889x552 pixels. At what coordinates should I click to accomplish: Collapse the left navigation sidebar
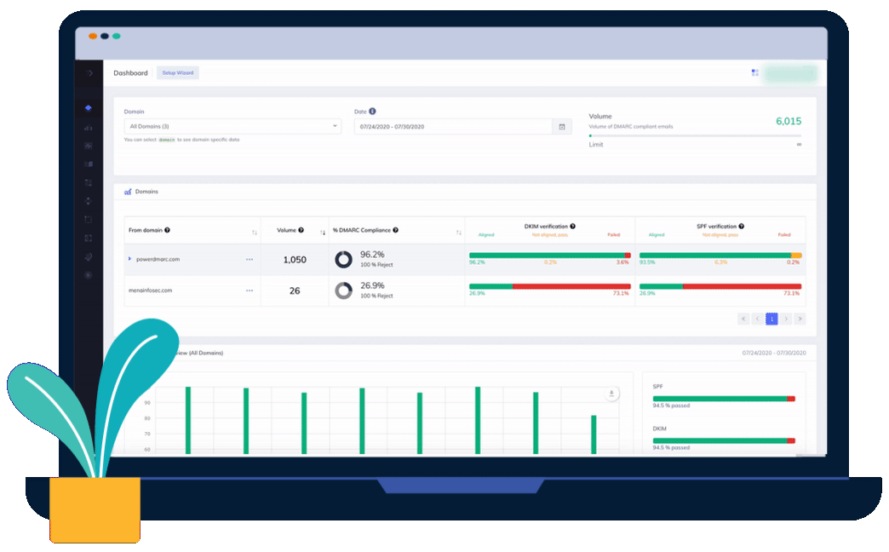point(88,73)
